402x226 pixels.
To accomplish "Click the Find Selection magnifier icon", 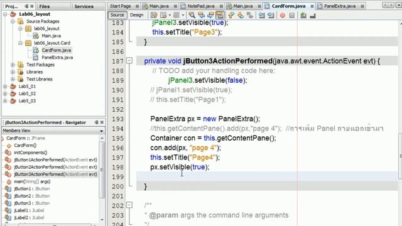I will coord(192,15).
